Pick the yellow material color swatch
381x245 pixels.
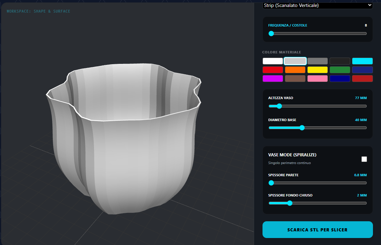click(317, 70)
